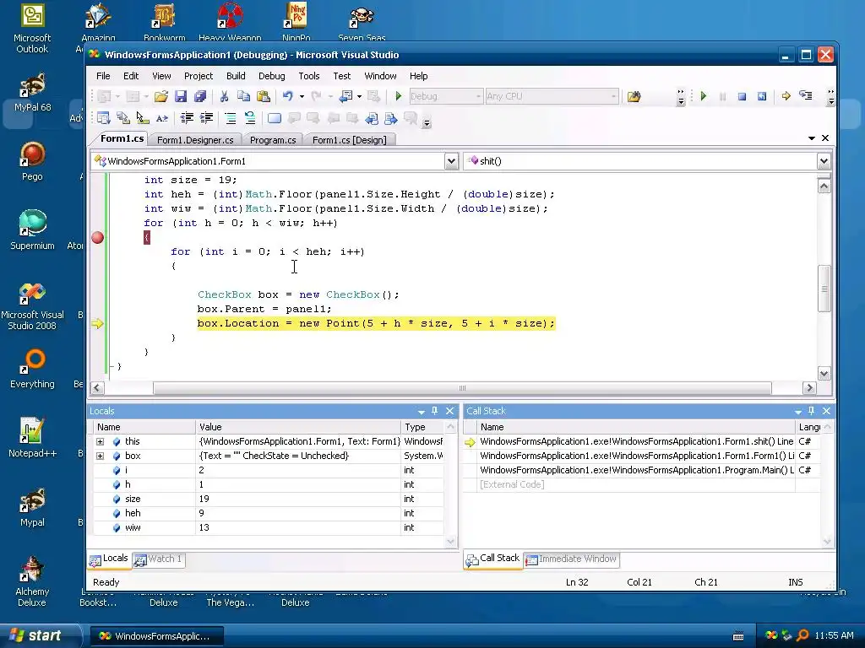Screen dimensions: 865x648
Task: Cut selection using the scissors icon
Action: click(x=224, y=96)
